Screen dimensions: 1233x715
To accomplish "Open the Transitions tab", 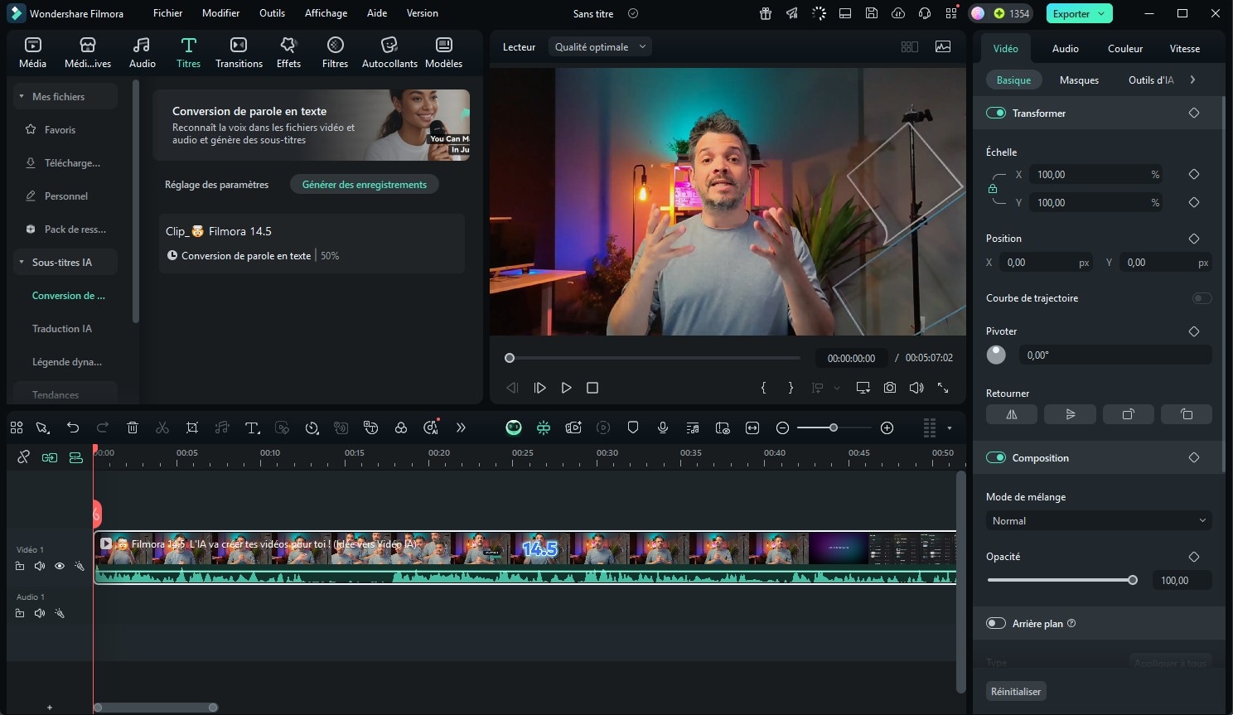I will pyautogui.click(x=239, y=52).
